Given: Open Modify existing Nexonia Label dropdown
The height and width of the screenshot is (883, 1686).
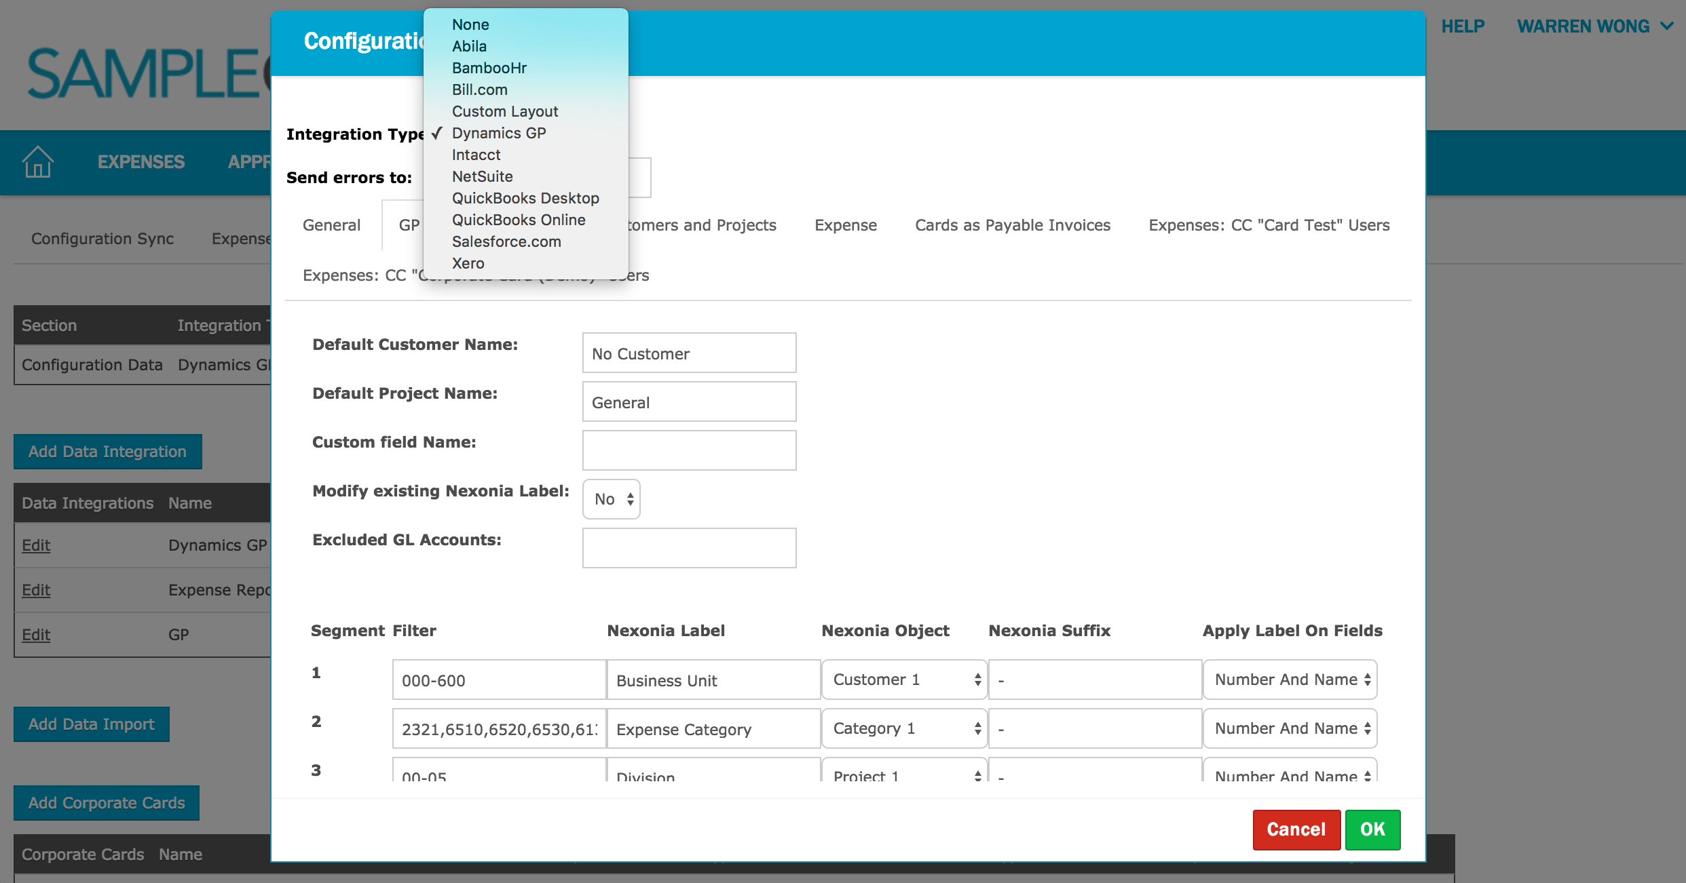Looking at the screenshot, I should 612,499.
